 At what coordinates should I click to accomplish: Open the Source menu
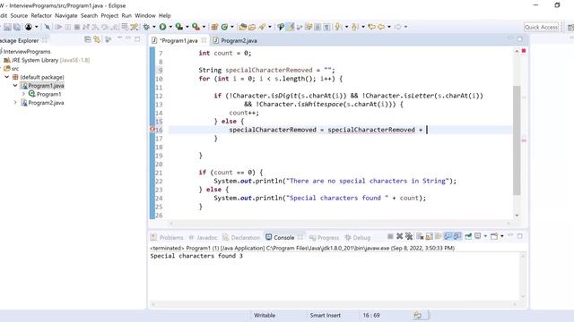coord(19,16)
